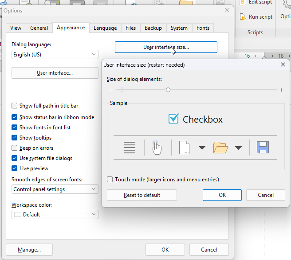Open arrow next to new document icon
The width and height of the screenshot is (291, 260).
click(202, 148)
